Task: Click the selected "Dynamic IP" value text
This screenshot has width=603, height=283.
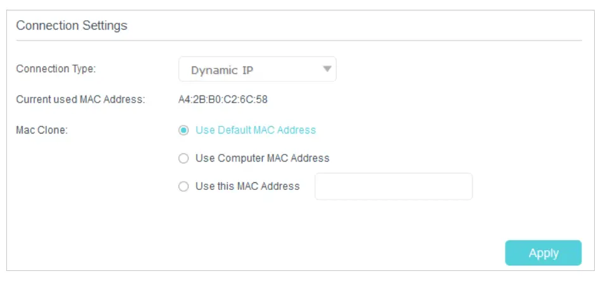Action: (222, 70)
